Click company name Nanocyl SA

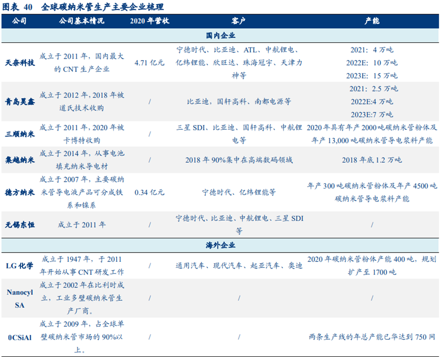tap(20, 298)
